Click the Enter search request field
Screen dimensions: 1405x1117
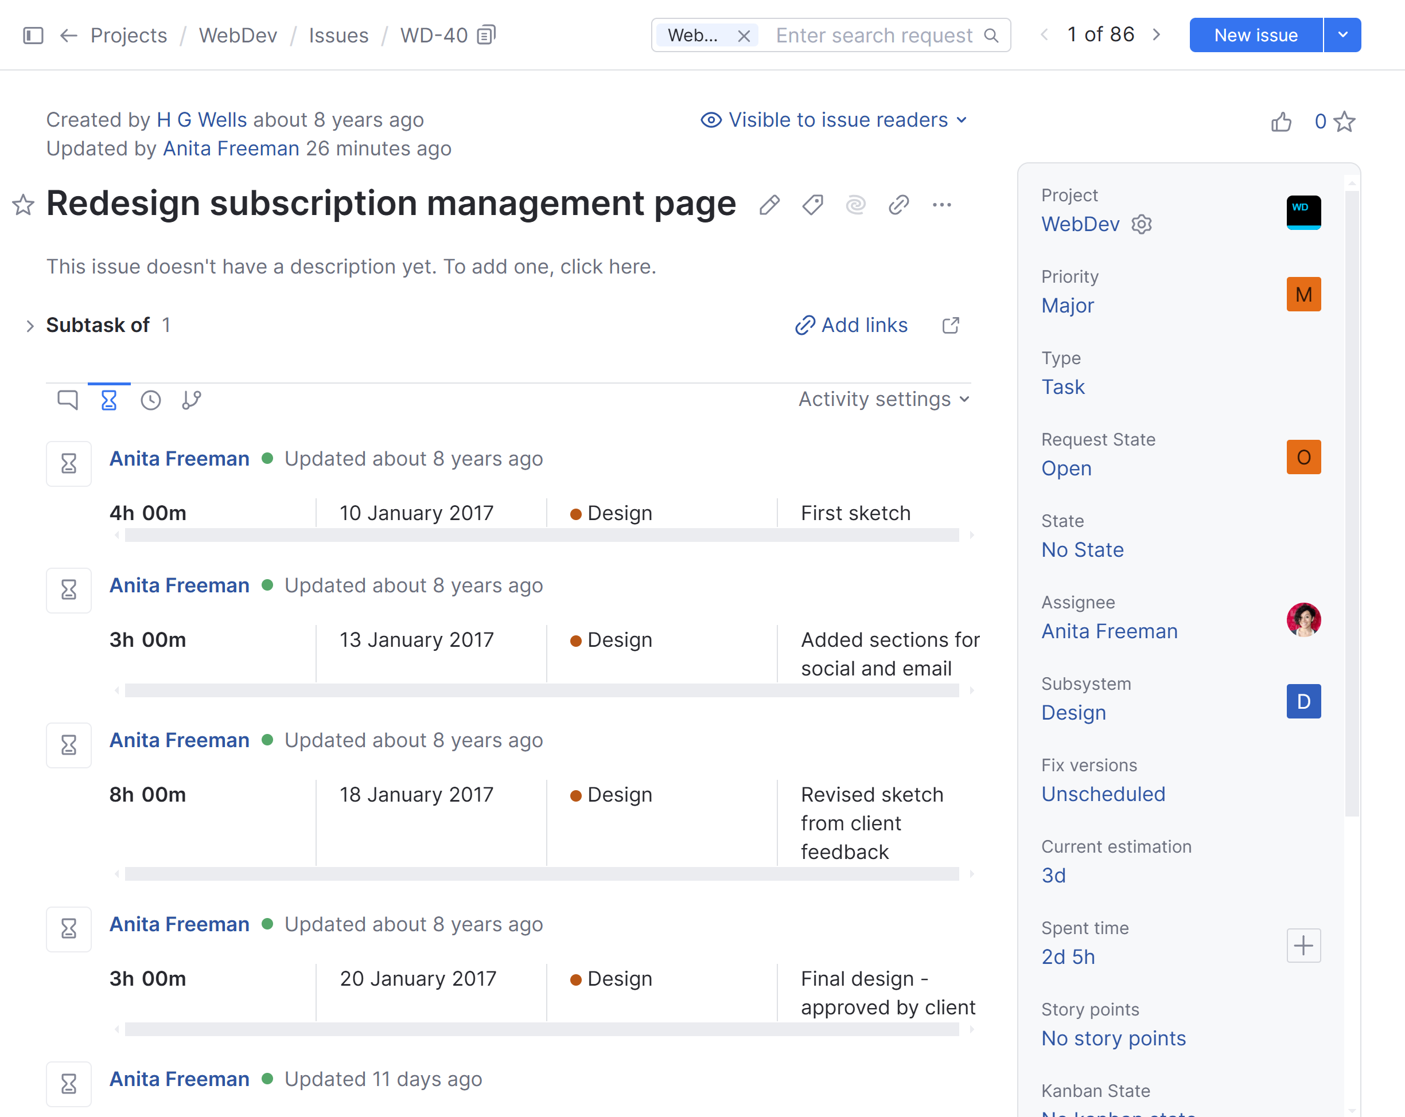(x=873, y=35)
